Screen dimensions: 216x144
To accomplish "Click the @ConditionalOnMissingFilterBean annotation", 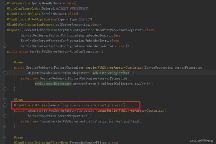I will (x=41, y=142).
